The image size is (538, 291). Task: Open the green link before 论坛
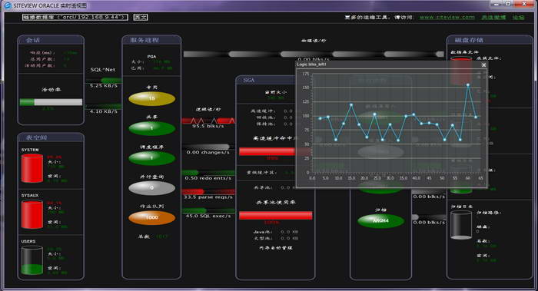(x=493, y=17)
